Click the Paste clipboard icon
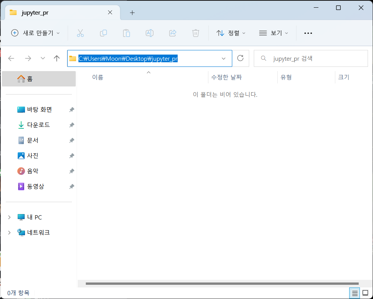The image size is (373, 299). (127, 33)
